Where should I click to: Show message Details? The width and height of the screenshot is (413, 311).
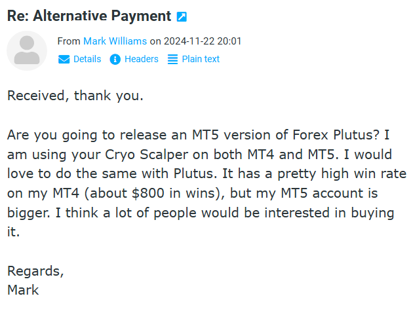pyautogui.click(x=87, y=60)
